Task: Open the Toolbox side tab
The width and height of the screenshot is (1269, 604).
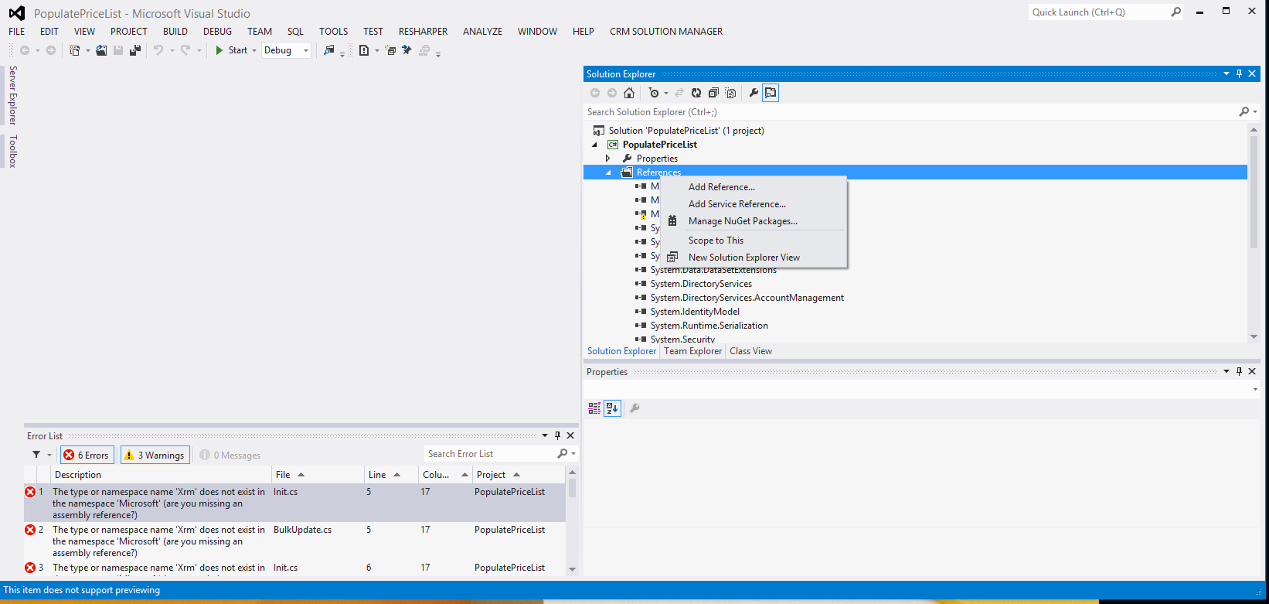Action: point(12,152)
